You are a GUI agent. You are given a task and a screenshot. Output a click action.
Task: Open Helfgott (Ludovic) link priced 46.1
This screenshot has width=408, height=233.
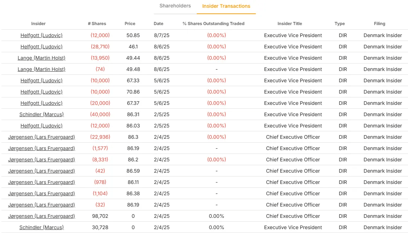[x=41, y=47]
